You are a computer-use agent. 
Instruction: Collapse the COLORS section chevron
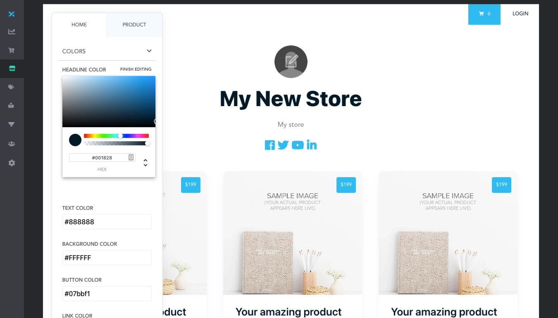click(149, 51)
